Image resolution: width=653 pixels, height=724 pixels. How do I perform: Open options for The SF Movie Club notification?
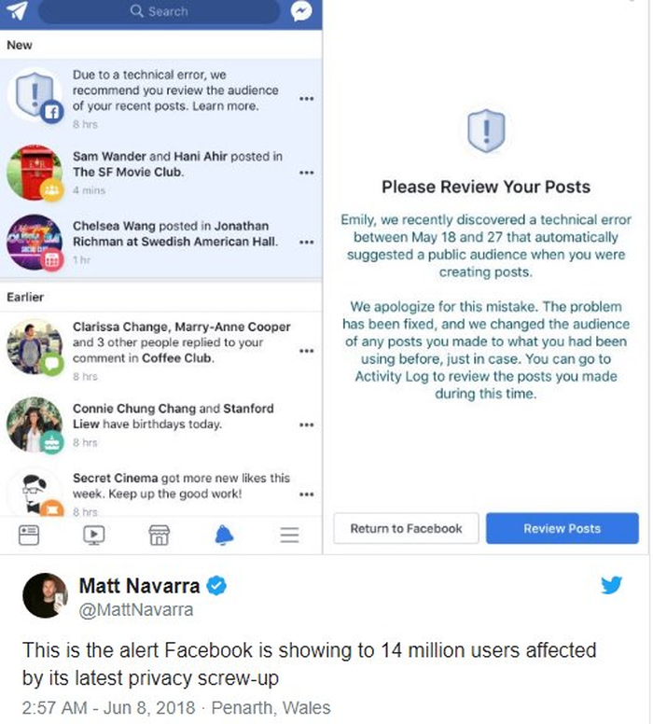click(306, 173)
